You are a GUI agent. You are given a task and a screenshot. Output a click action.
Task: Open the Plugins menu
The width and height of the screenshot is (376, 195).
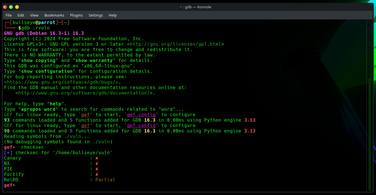[x=76, y=15]
